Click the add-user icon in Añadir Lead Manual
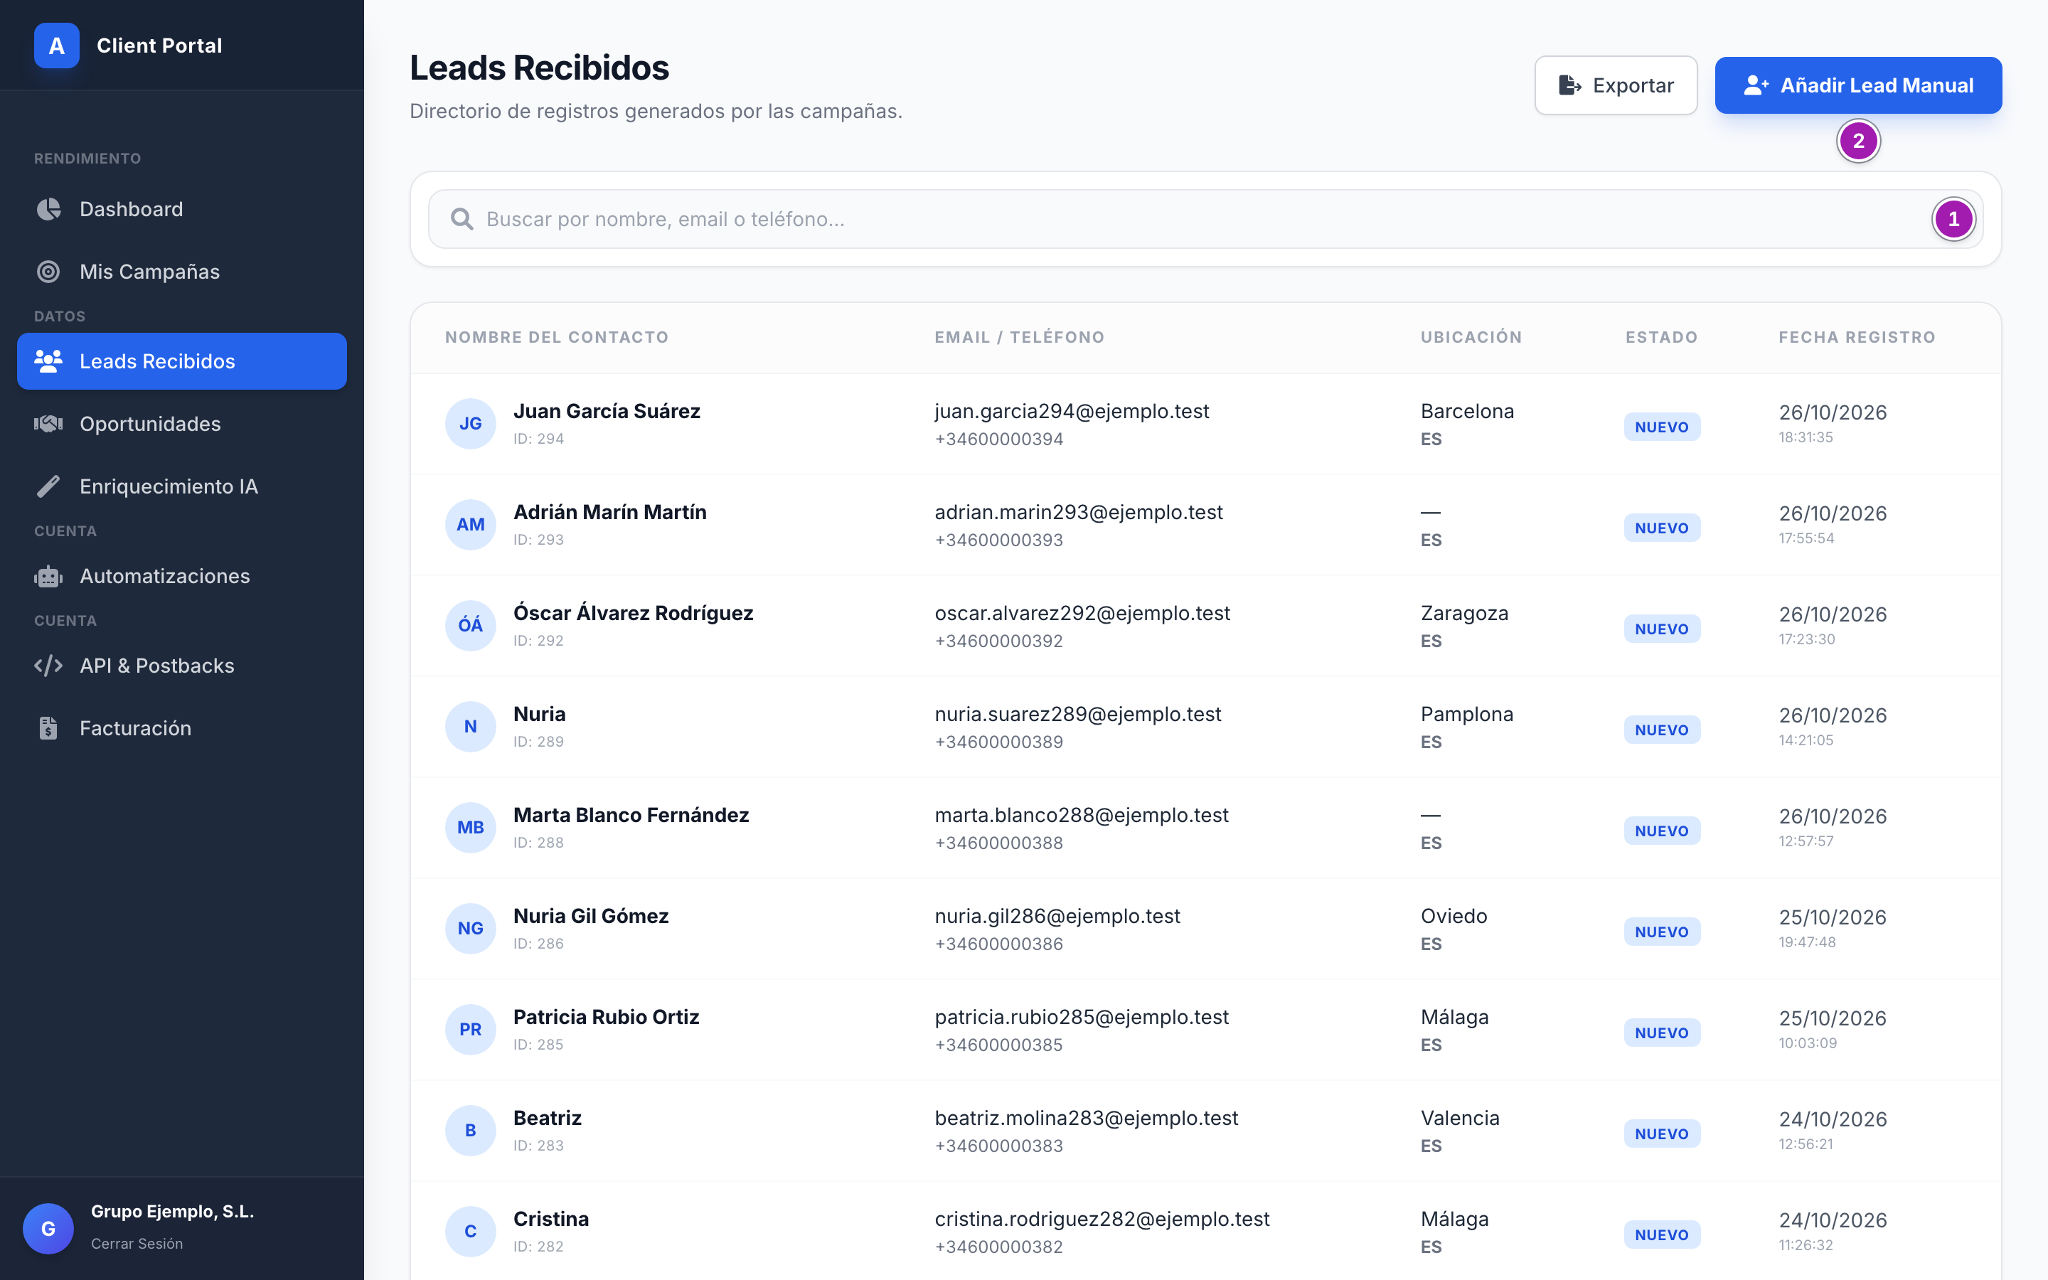The width and height of the screenshot is (2048, 1280). [x=1756, y=85]
